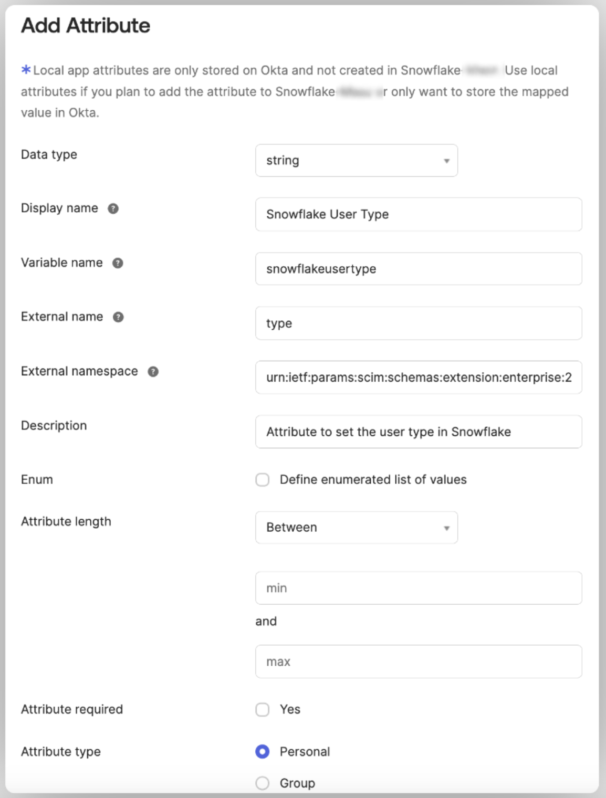Click the min length input
This screenshot has width=606, height=798.
click(x=418, y=588)
